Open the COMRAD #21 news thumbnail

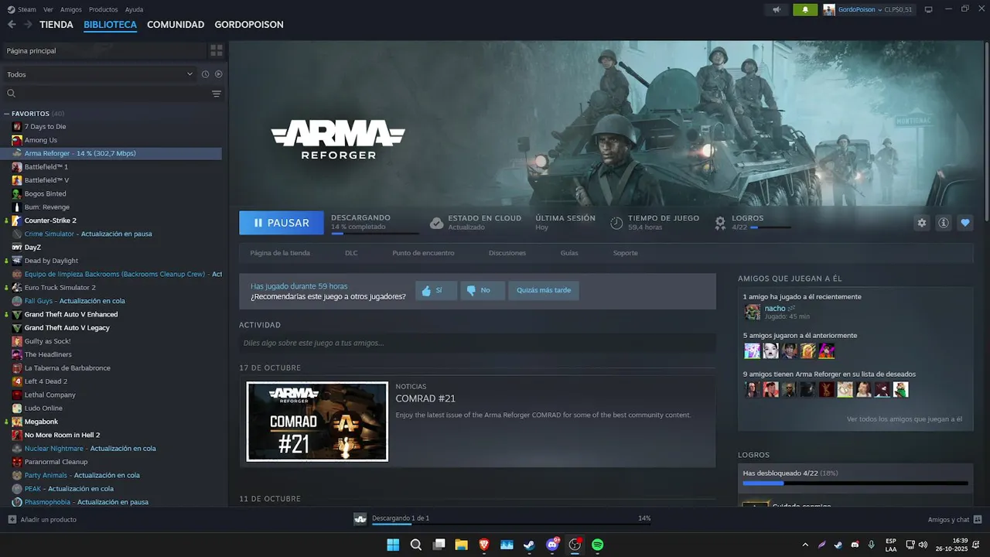[317, 422]
